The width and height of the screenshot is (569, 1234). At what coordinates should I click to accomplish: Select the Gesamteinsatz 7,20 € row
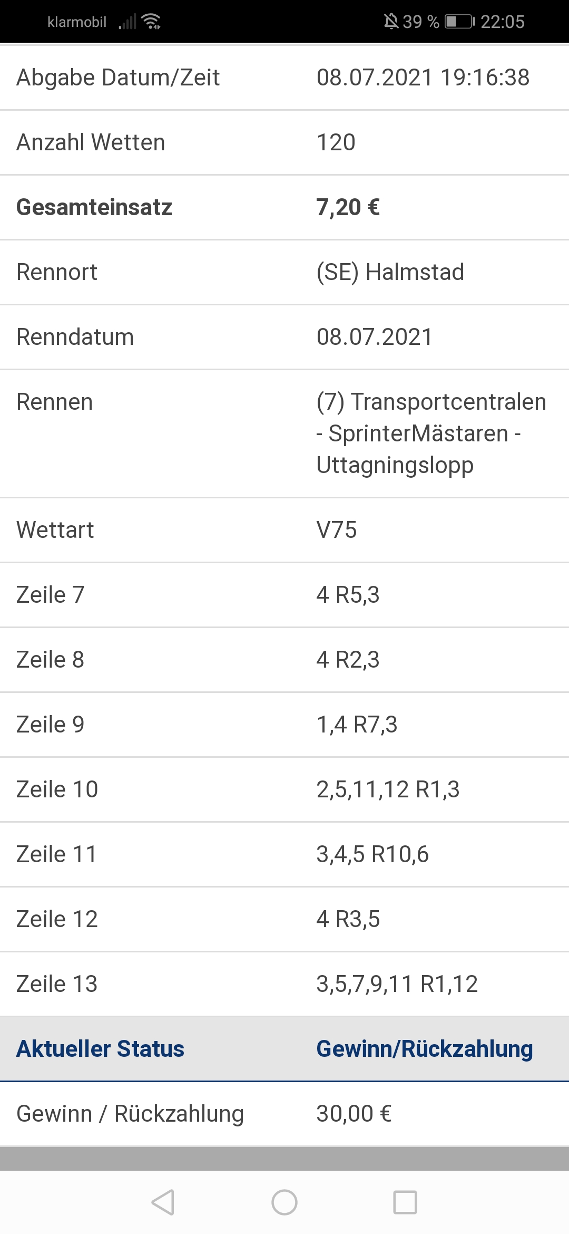click(284, 207)
